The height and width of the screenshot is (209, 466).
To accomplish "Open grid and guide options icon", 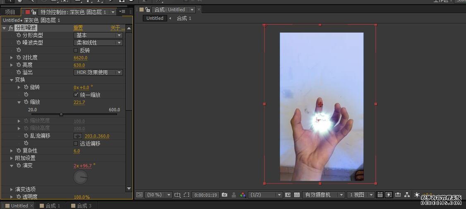I will (x=178, y=195).
